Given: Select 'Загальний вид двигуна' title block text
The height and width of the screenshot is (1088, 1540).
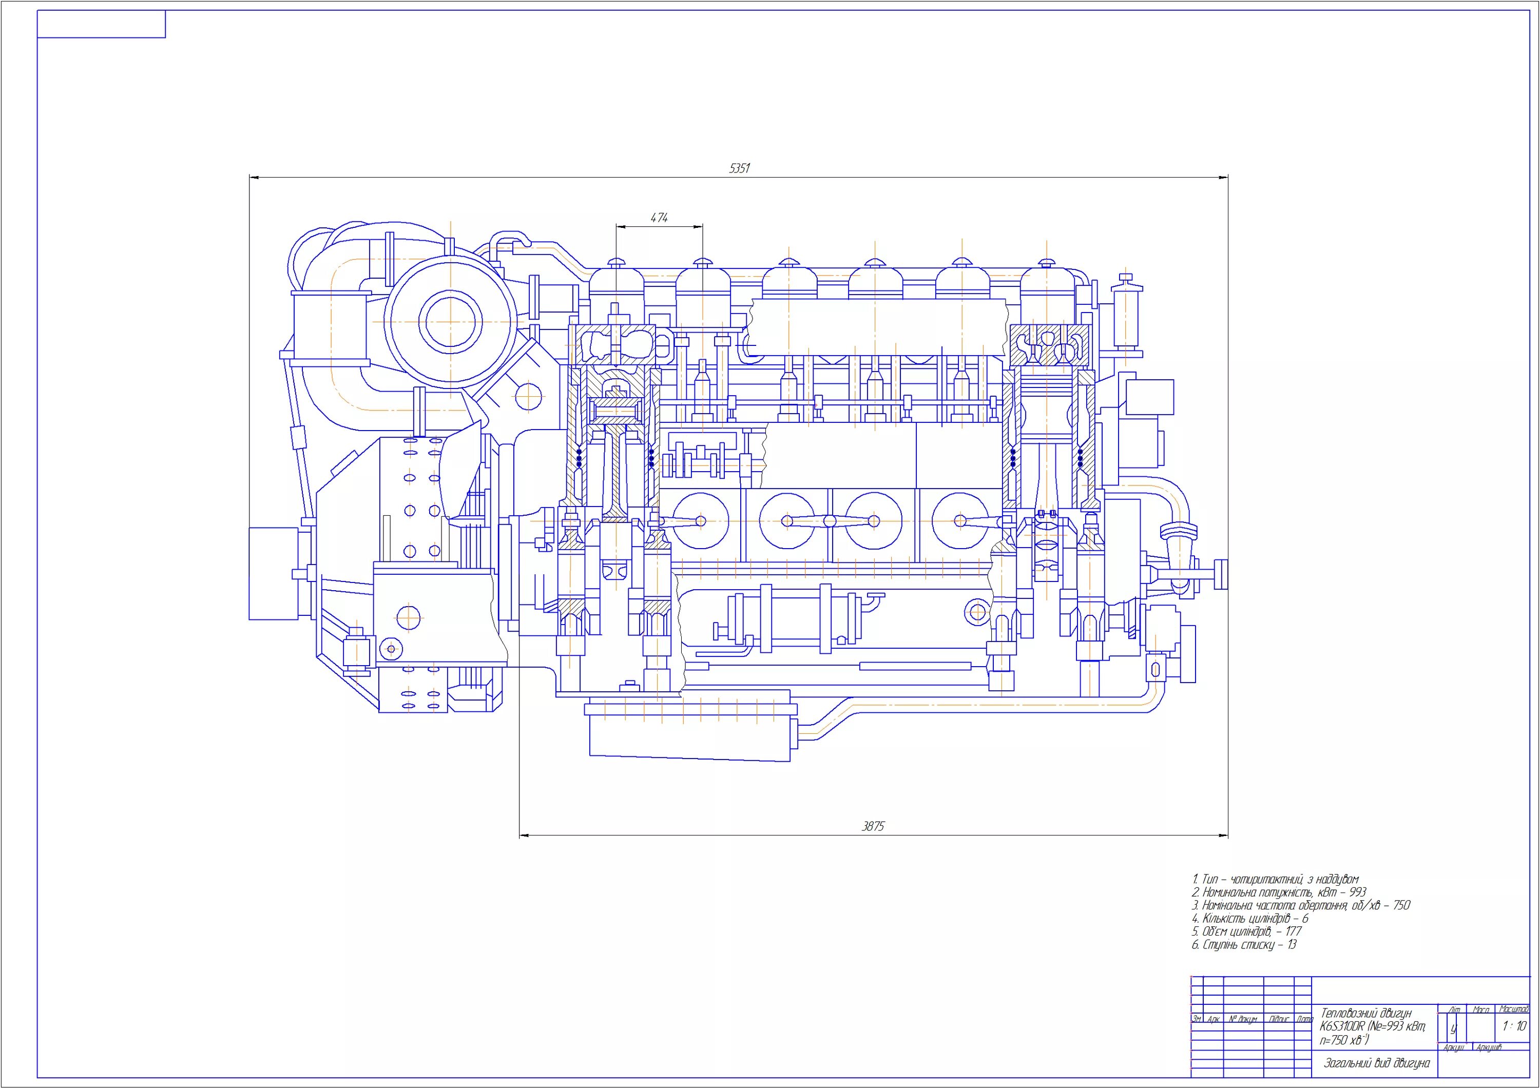Looking at the screenshot, I should [x=1376, y=1063].
